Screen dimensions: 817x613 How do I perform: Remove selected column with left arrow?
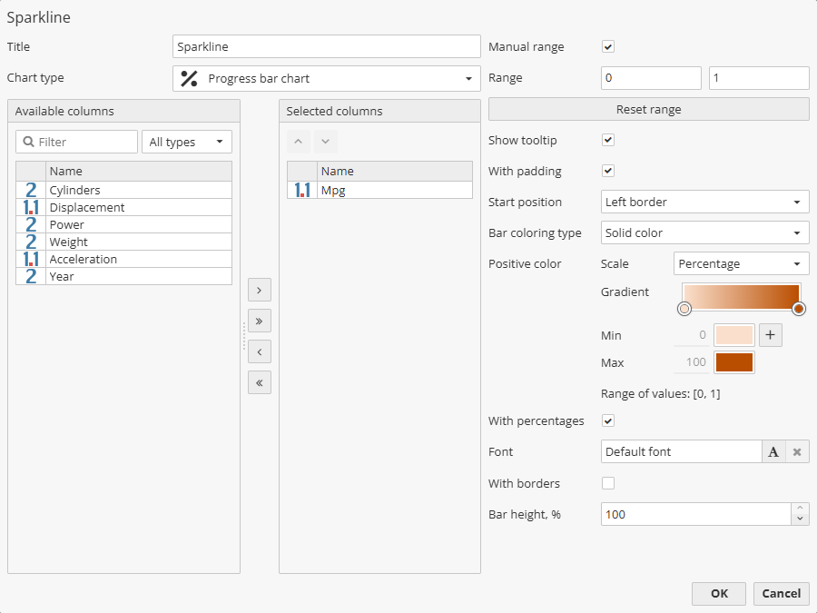(x=260, y=352)
